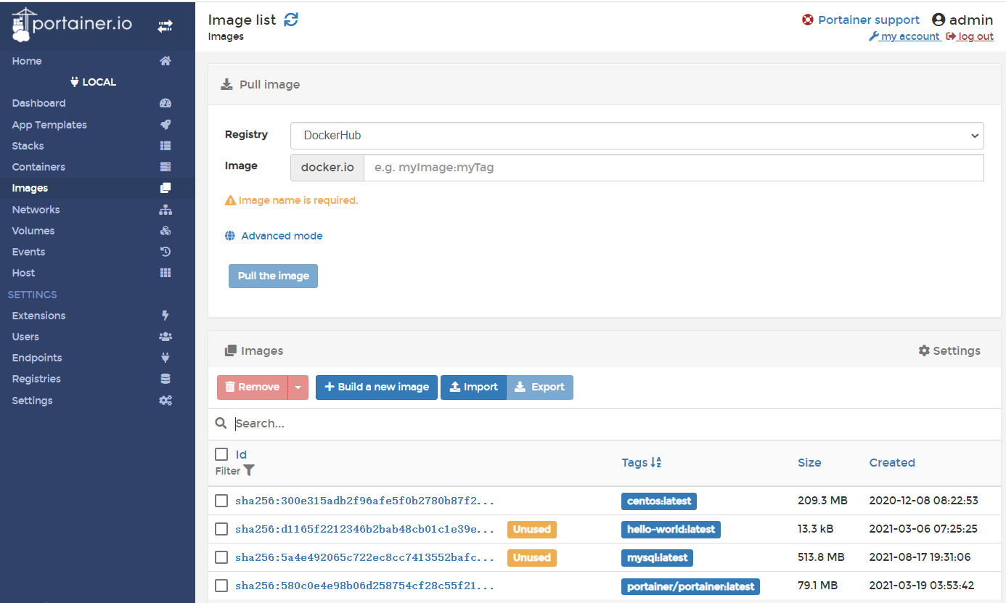Image resolution: width=1006 pixels, height=603 pixels.
Task: Open the sha256:5a4e492065c7 image link
Action: pyautogui.click(x=364, y=557)
